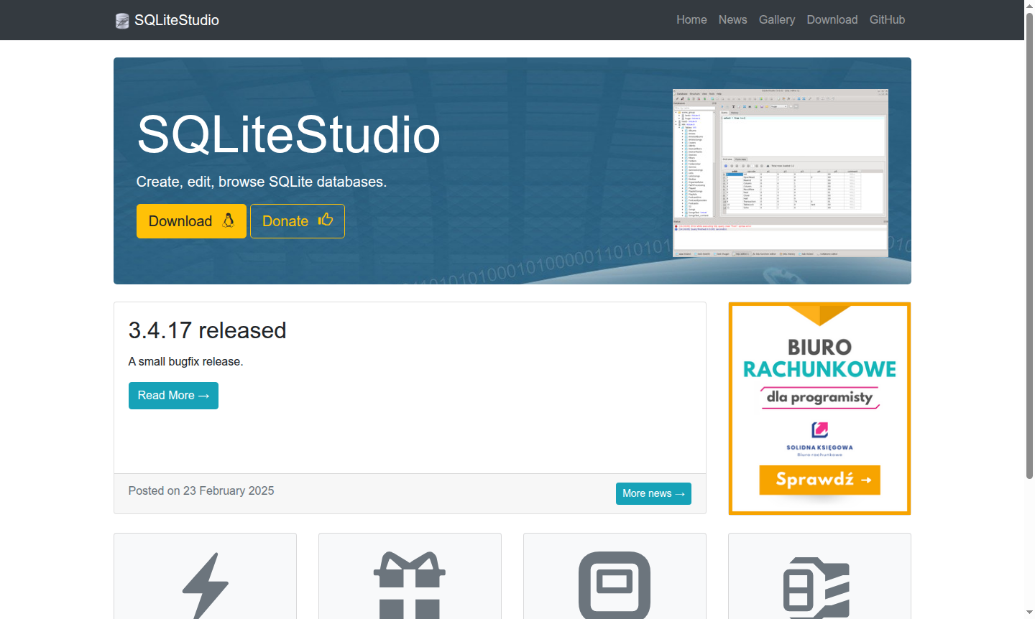Open More news

653,493
